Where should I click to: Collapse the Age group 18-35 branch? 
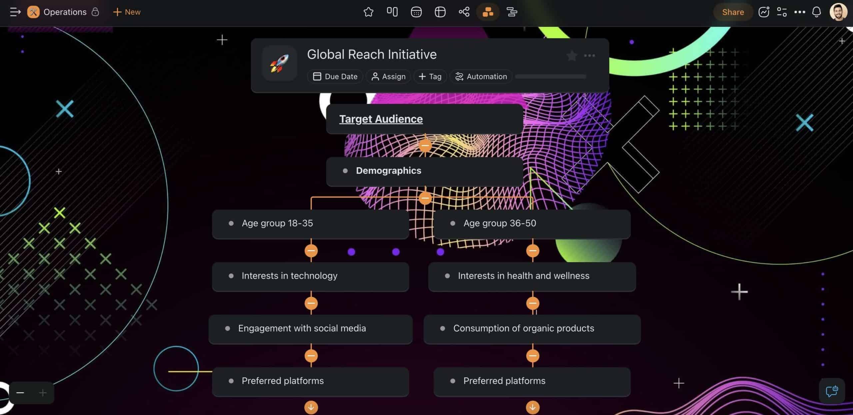click(x=311, y=250)
